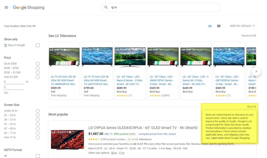Open LG TV 70 Inch LED 4K listing
This screenshot has height=158, width=267.
96,80
